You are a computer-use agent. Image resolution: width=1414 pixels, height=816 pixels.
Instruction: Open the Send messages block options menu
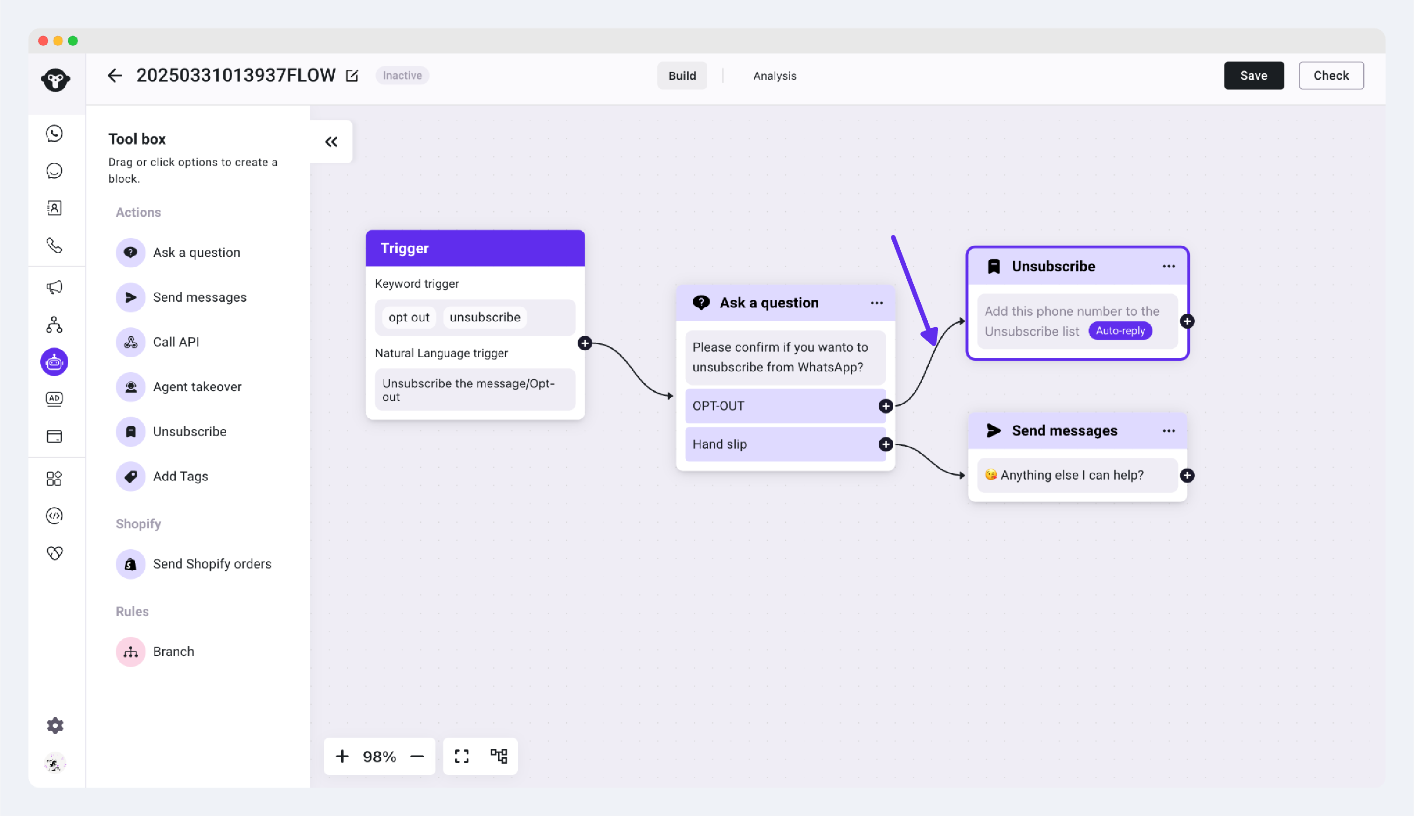tap(1169, 430)
